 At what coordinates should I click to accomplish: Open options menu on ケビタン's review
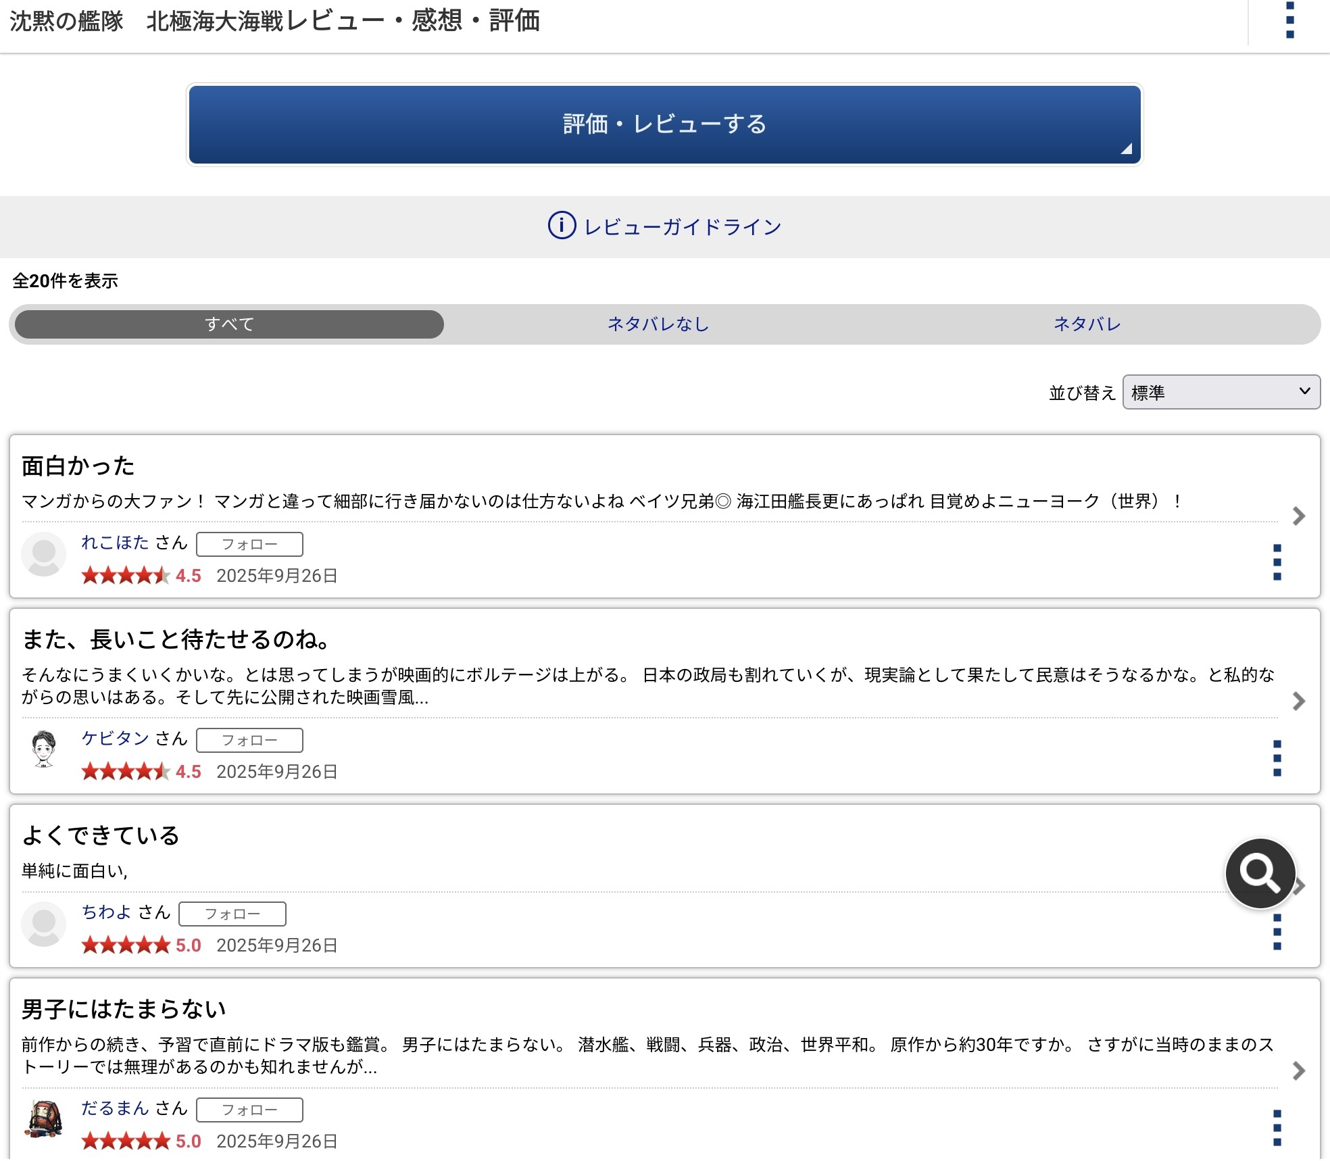[x=1277, y=758]
